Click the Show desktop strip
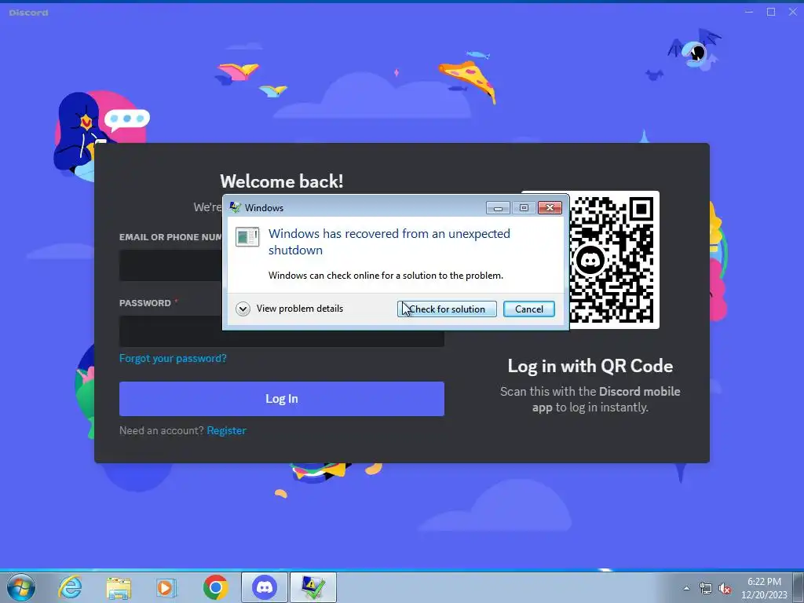804x603 pixels. tap(799, 587)
